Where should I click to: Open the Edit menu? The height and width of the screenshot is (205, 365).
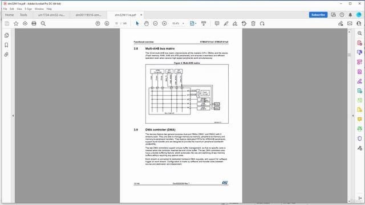click(x=12, y=9)
